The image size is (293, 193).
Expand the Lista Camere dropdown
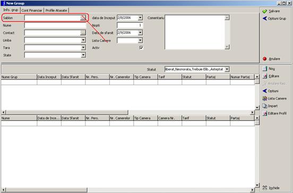pyautogui.click(x=140, y=40)
